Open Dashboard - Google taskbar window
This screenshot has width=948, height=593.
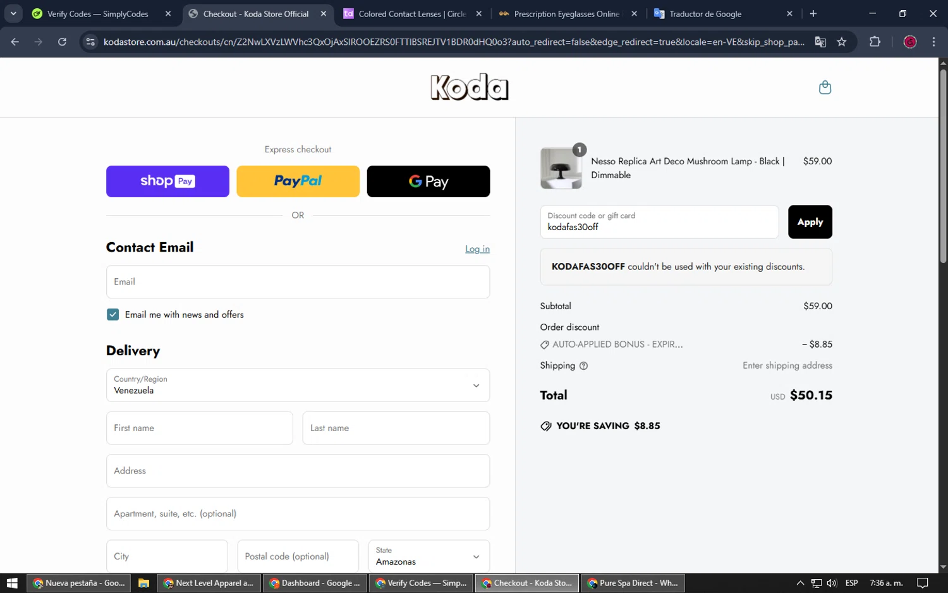tap(315, 583)
